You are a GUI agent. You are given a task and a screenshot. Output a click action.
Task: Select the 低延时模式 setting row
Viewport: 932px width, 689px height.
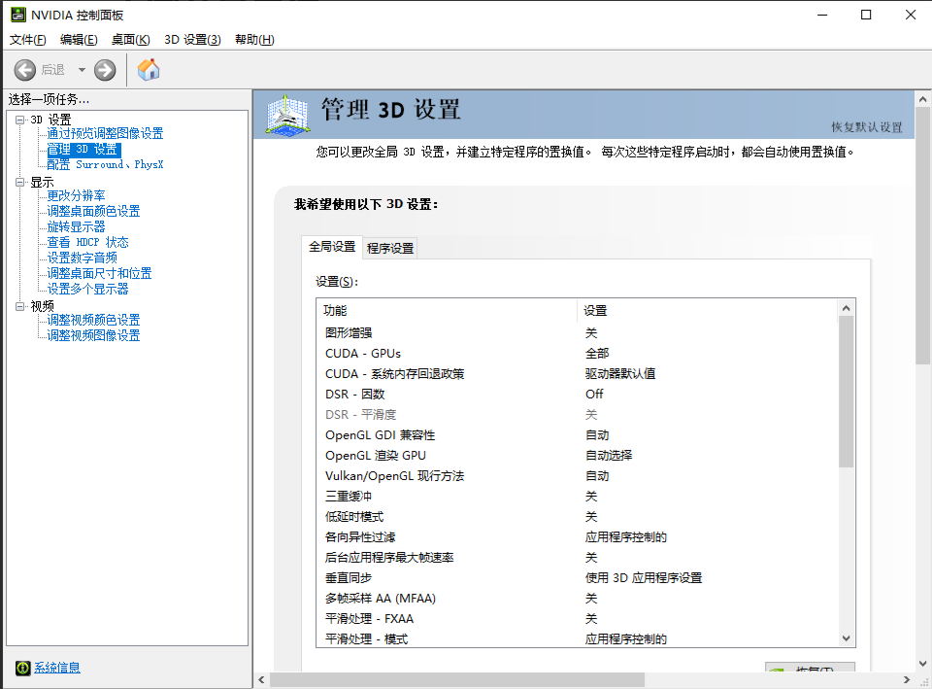(x=354, y=516)
